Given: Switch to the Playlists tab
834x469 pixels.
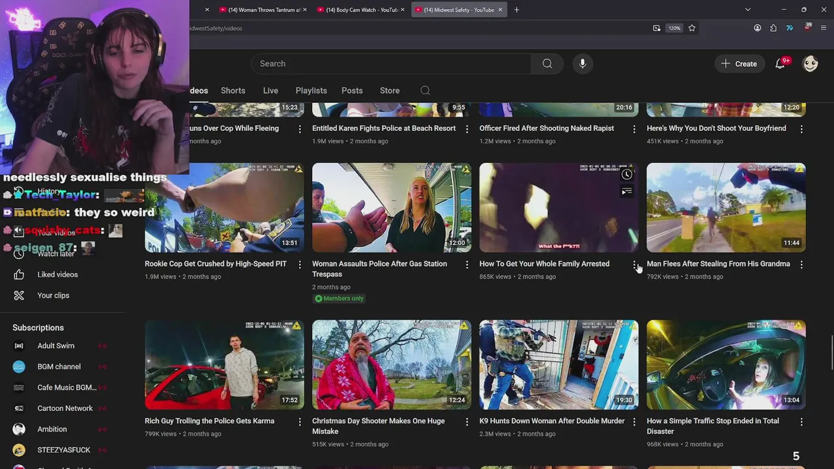Looking at the screenshot, I should (311, 91).
